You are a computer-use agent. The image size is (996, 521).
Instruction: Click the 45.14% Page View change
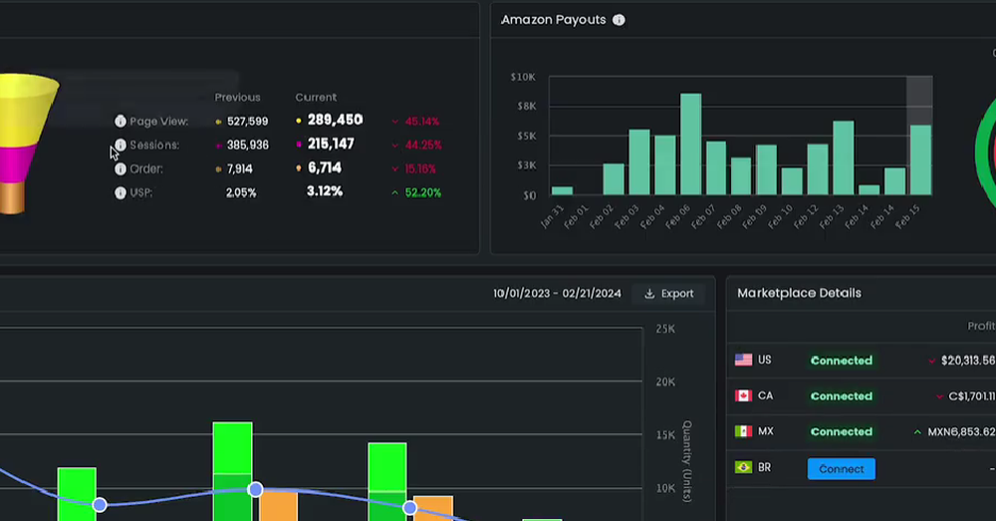[x=421, y=122]
